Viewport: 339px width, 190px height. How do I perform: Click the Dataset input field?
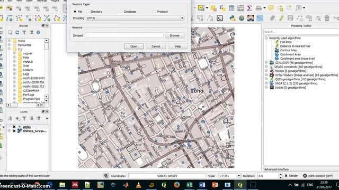click(124, 35)
